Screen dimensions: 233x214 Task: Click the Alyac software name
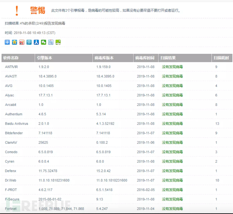click(x=9, y=95)
